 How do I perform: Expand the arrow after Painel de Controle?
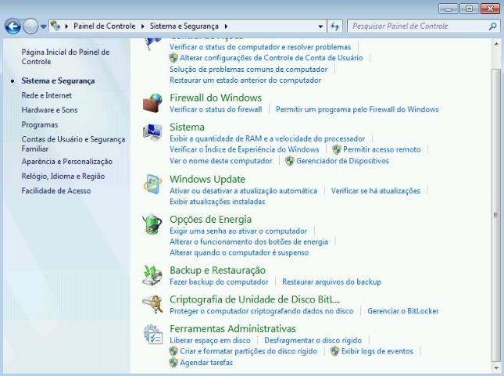[142, 27]
